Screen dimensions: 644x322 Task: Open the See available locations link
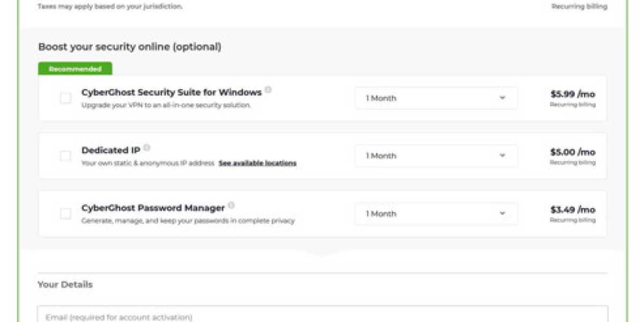[x=258, y=163]
